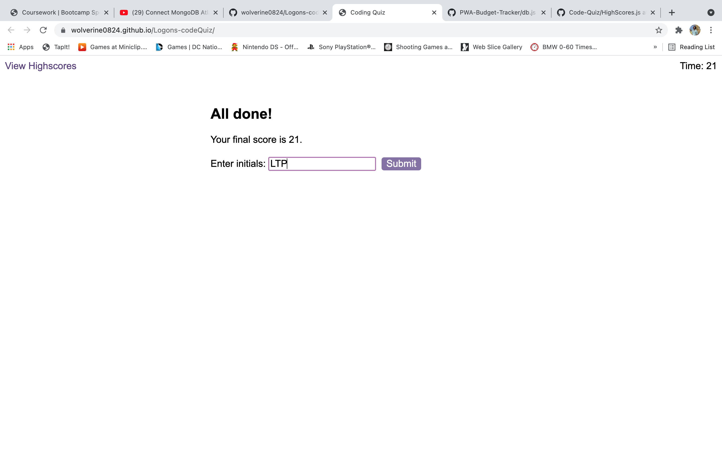Click the View Highscores link
The width and height of the screenshot is (722, 451).
41,66
